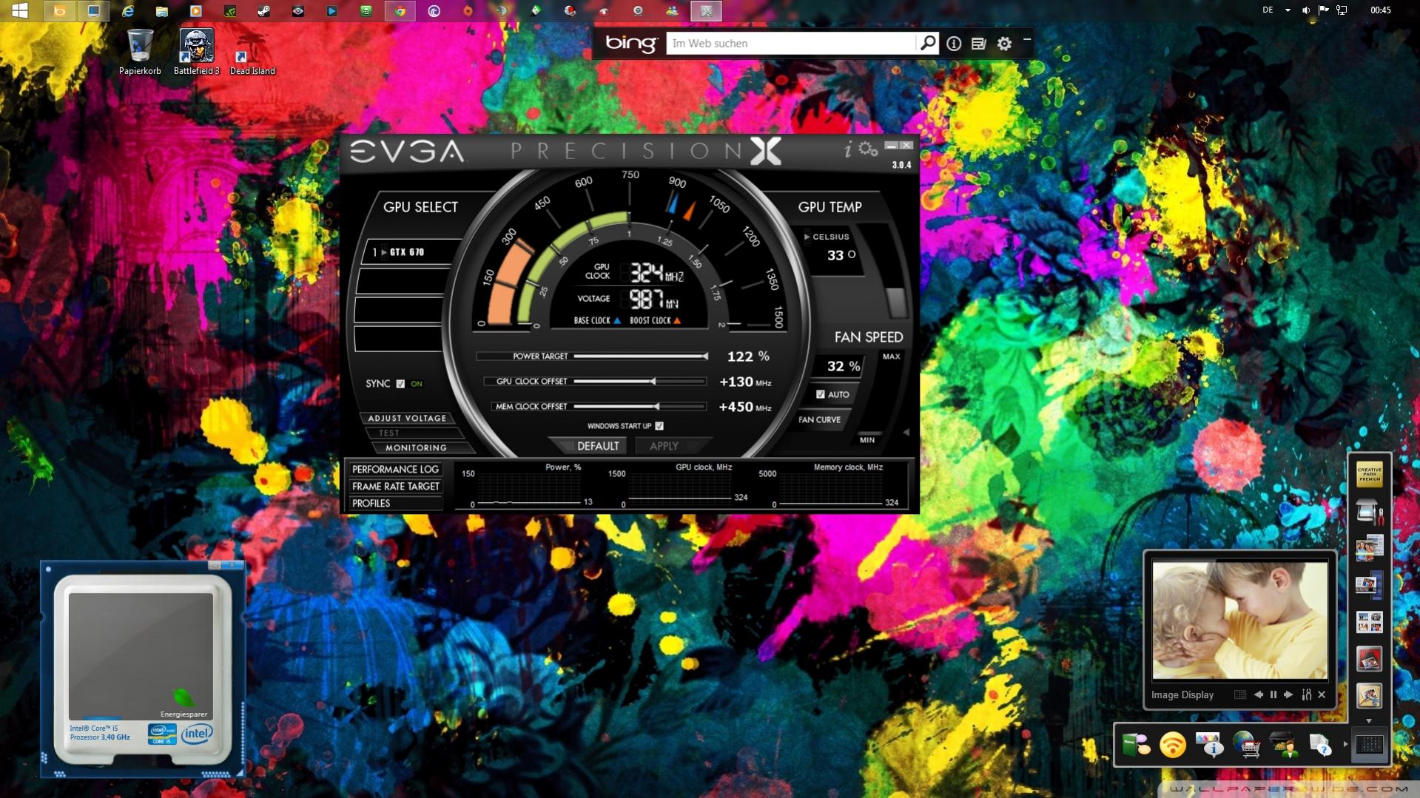The height and width of the screenshot is (798, 1420).
Task: Click the MEM CLOCK OFFSET slider
Action: [x=641, y=407]
